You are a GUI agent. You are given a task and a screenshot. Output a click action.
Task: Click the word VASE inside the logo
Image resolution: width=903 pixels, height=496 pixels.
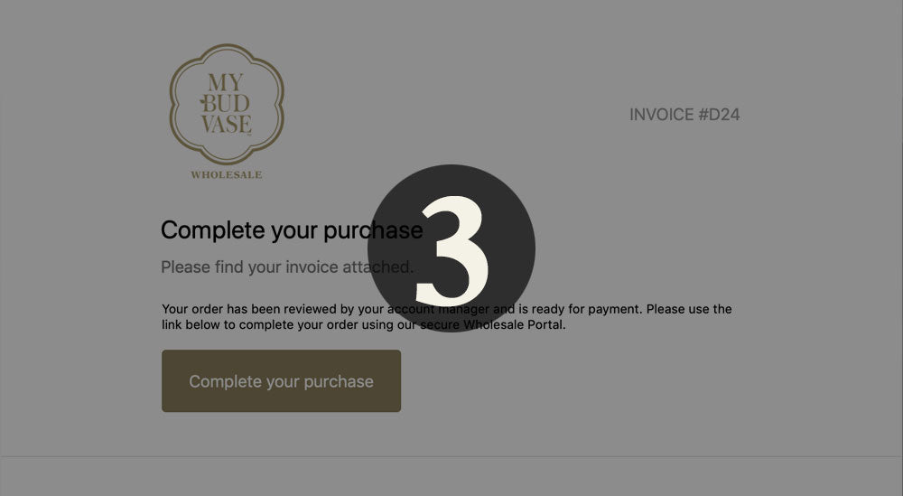click(x=227, y=125)
